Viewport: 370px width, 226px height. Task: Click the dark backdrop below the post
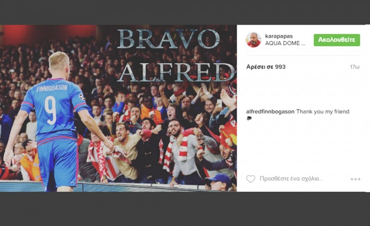point(185,209)
